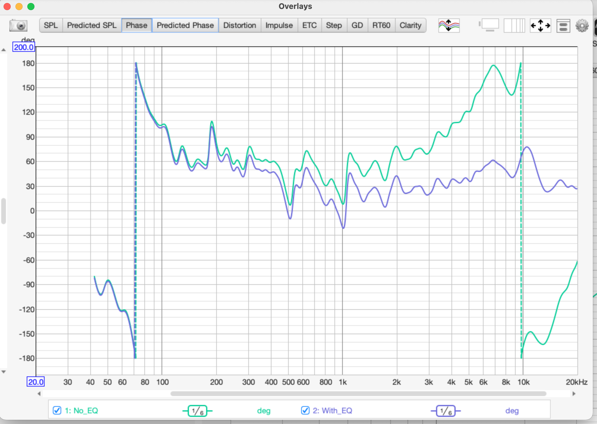Click the 2: With_EQ legend label
This screenshot has height=424, width=597.
(332, 411)
